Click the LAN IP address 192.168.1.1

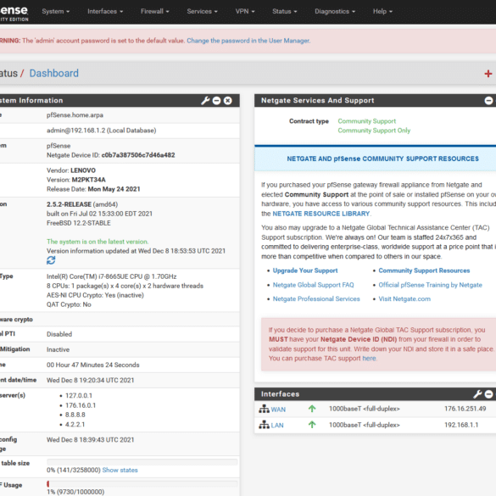[x=461, y=425]
